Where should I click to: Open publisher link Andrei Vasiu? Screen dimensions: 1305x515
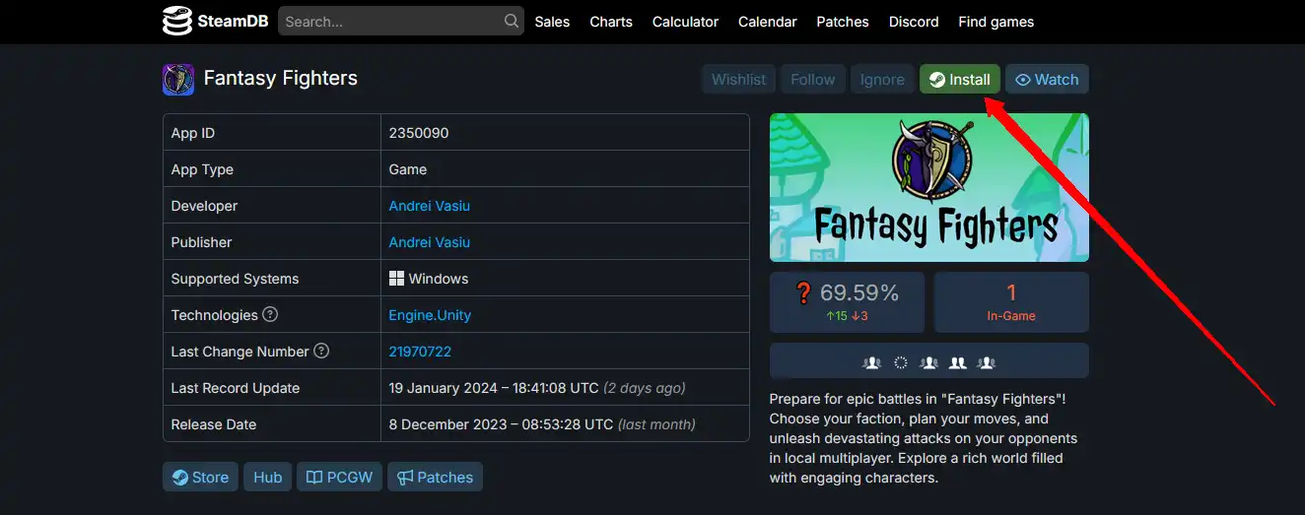pos(430,242)
